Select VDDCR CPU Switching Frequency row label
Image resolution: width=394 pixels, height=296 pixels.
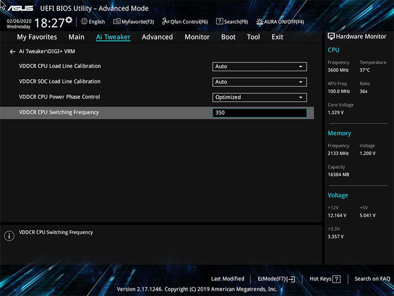click(x=59, y=112)
